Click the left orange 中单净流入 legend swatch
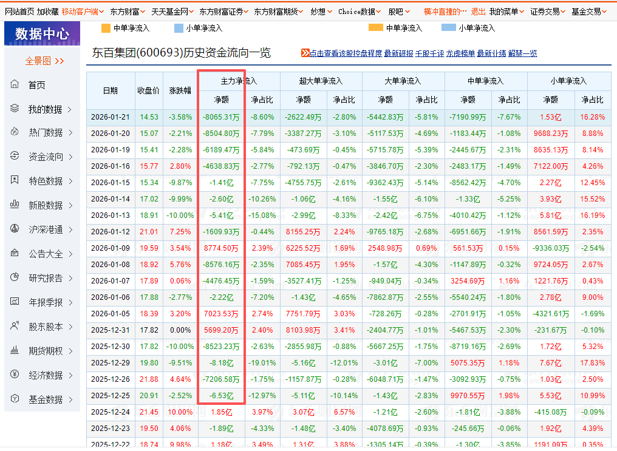This screenshot has width=617, height=451. click(x=106, y=29)
